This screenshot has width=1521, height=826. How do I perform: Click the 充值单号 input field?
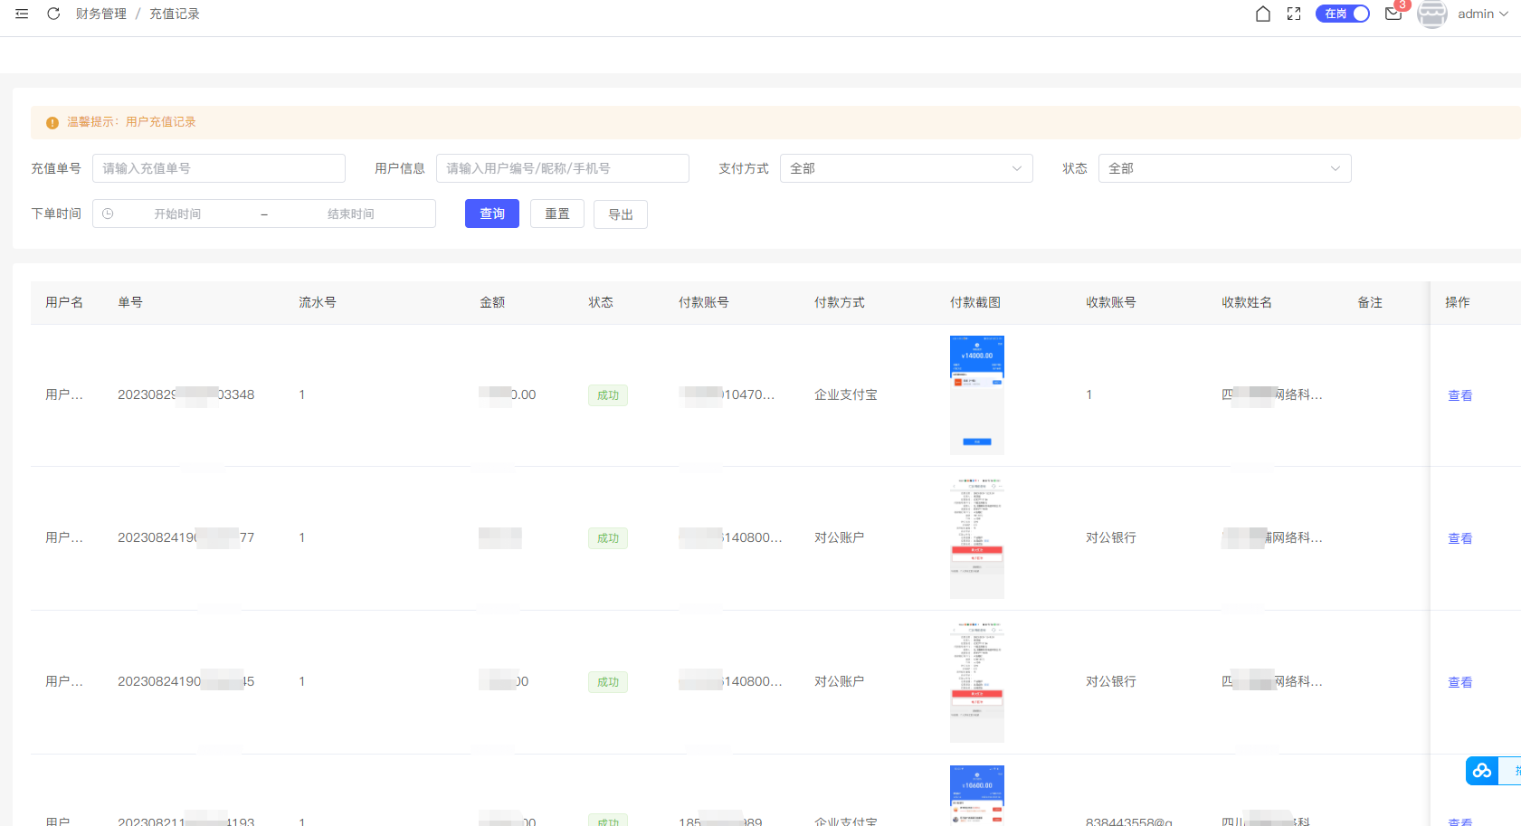click(218, 168)
